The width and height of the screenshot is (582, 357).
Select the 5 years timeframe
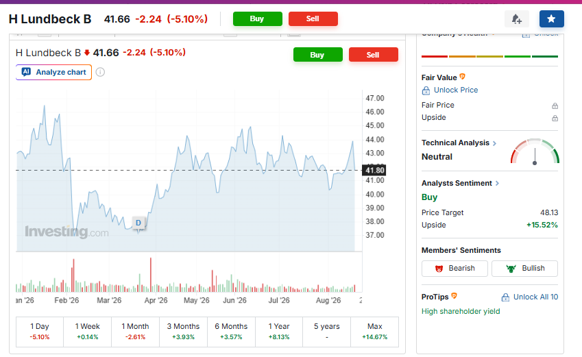(326, 332)
